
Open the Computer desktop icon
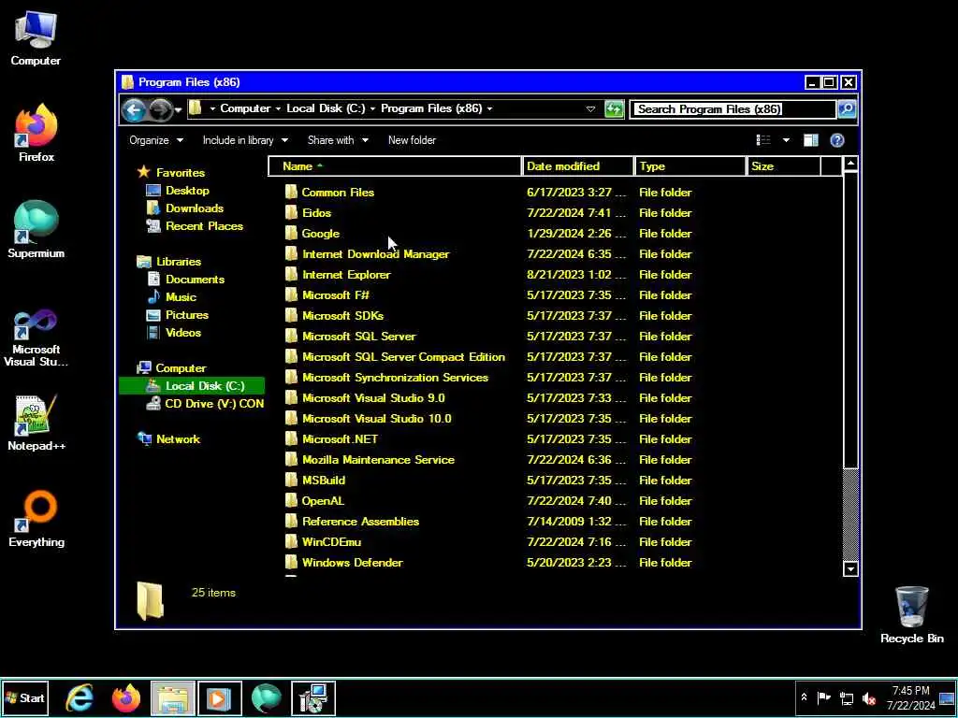[36, 38]
